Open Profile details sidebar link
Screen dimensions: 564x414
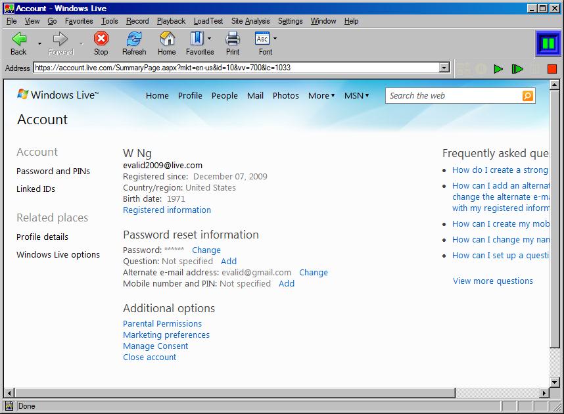tap(42, 237)
